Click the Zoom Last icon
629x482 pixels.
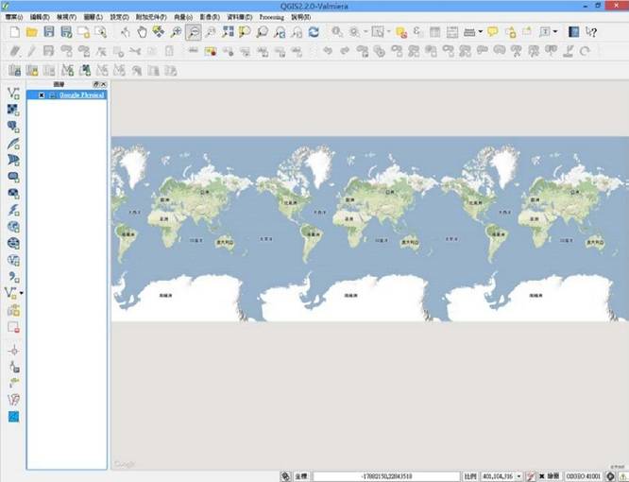280,32
